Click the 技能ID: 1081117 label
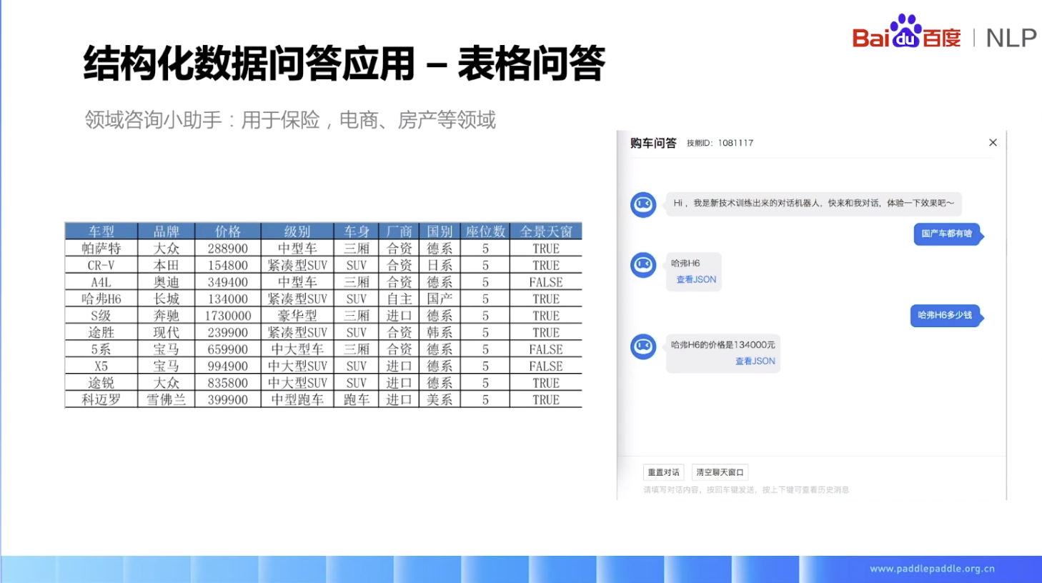1042x583 pixels. 720,143
